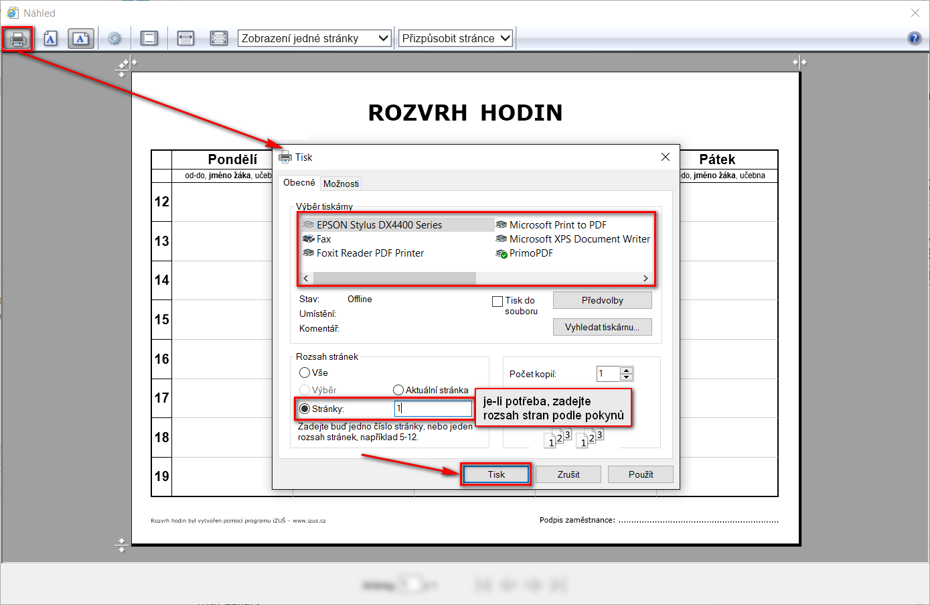Open the 'Přizpůsobit stránce' scaling dropdown
Image resolution: width=930 pixels, height=605 pixels.
tap(456, 38)
